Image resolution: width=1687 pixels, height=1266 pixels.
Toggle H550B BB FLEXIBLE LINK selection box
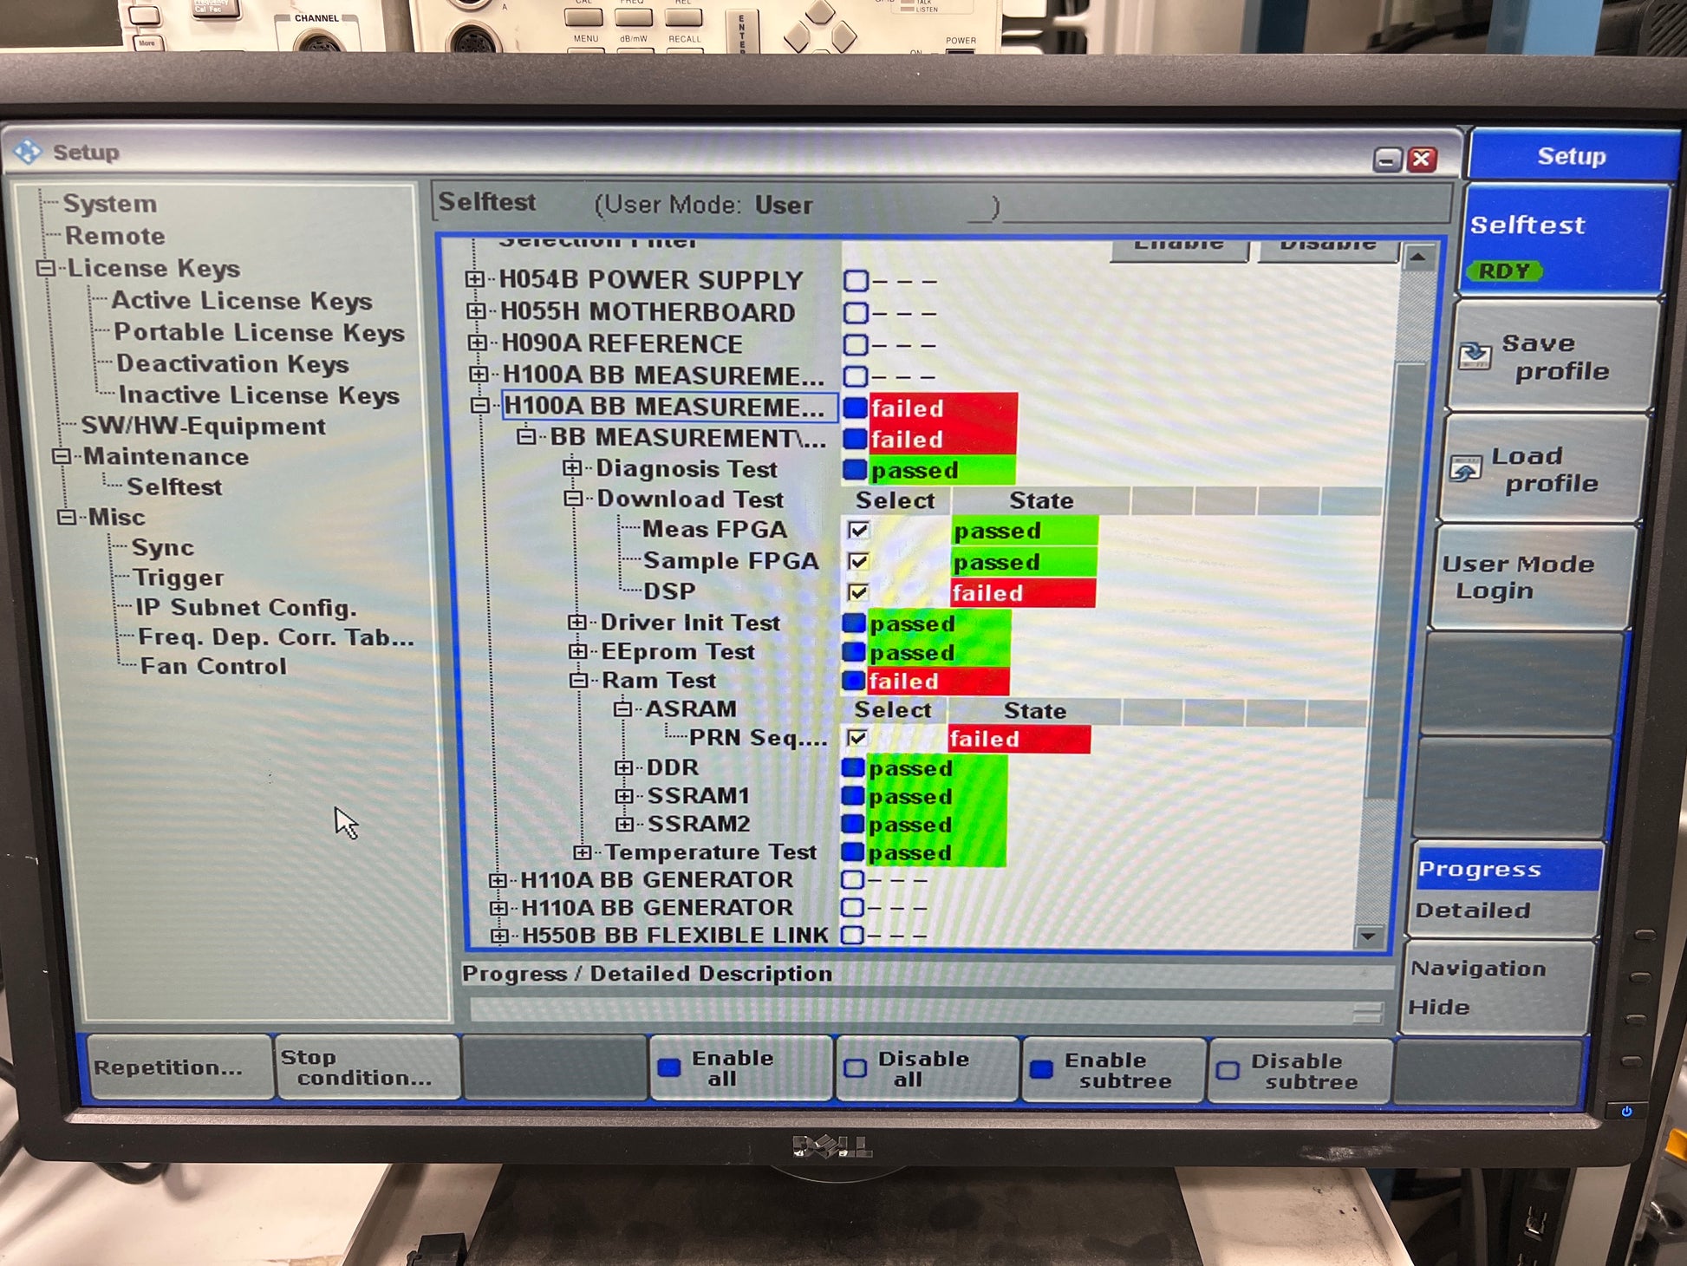[852, 935]
